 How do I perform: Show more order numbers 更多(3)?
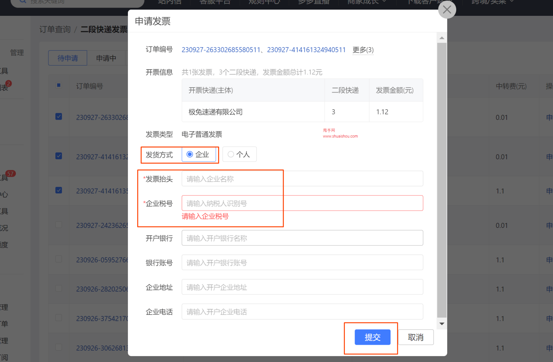[363, 50]
